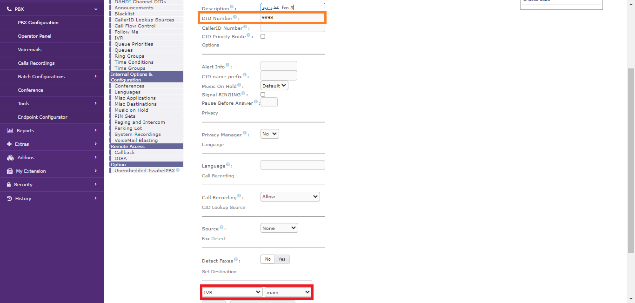Click the Addons cubes icon
635x303 pixels.
click(x=10, y=158)
